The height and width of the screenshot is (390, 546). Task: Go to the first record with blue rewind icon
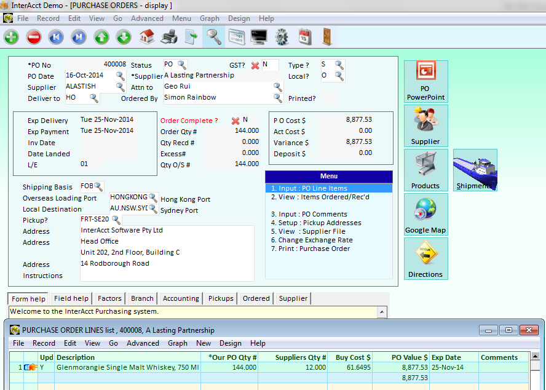[x=56, y=37]
